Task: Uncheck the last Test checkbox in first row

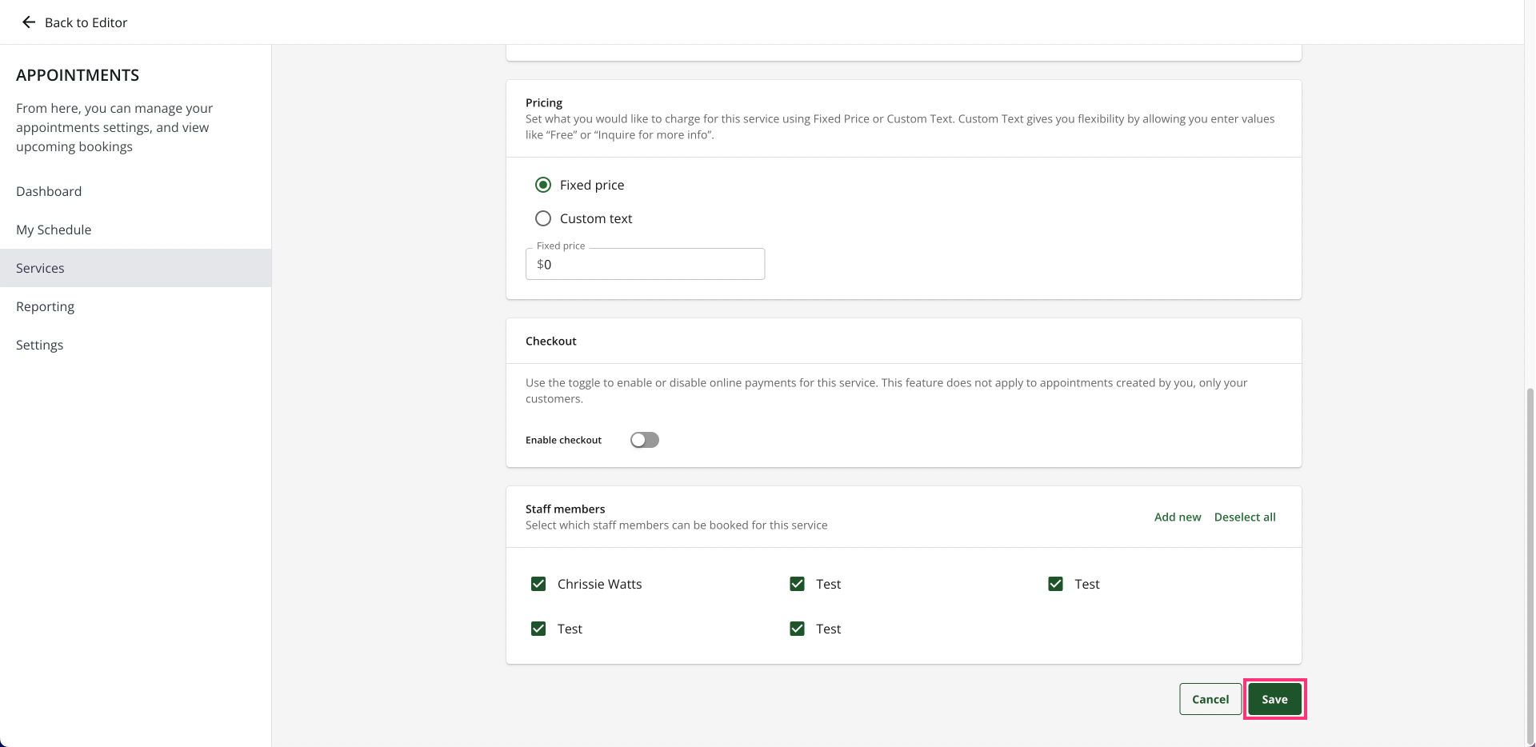Action: point(1055,584)
